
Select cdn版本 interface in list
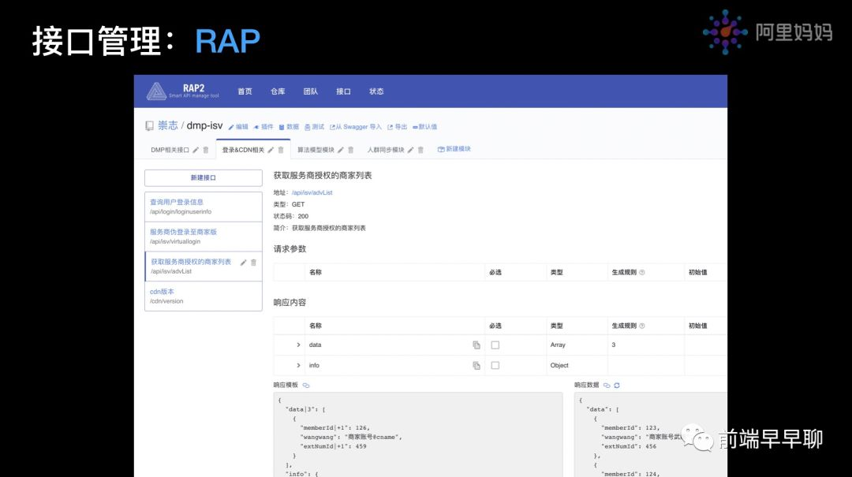pyautogui.click(x=204, y=296)
